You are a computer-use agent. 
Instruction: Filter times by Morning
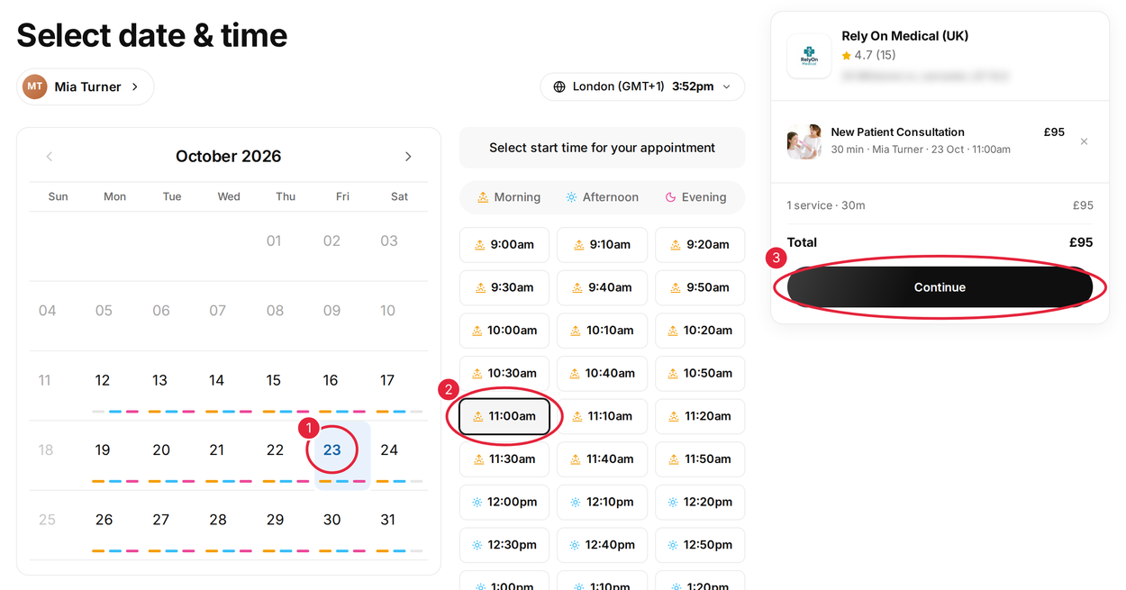509,197
